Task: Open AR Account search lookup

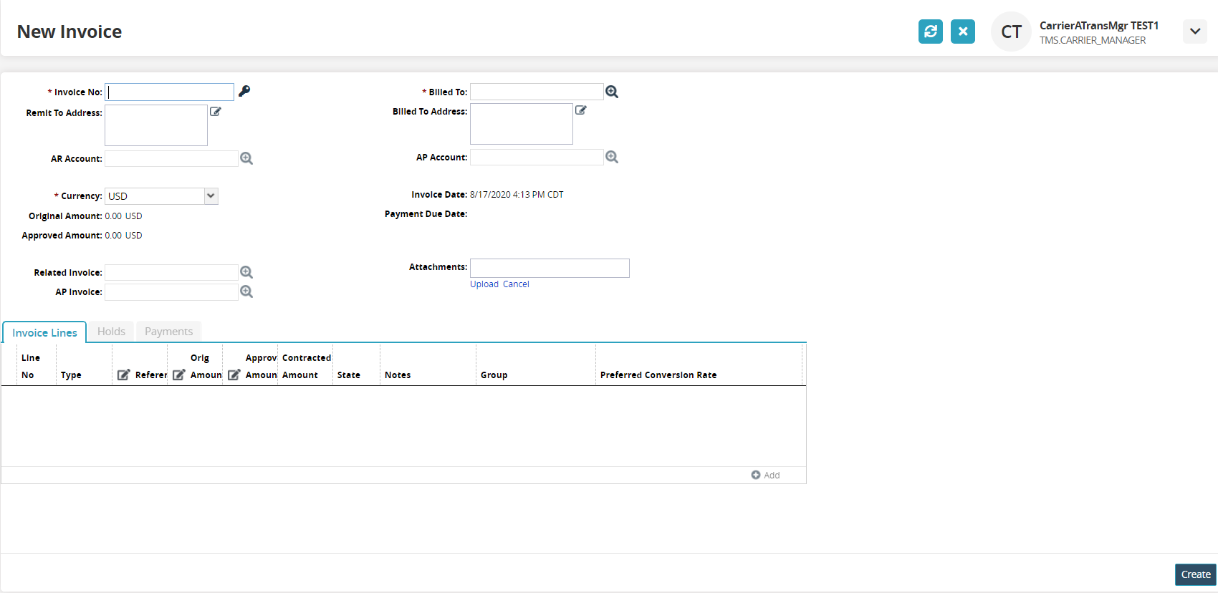Action: coord(246,158)
